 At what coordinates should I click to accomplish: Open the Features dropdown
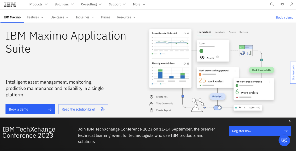[35, 17]
